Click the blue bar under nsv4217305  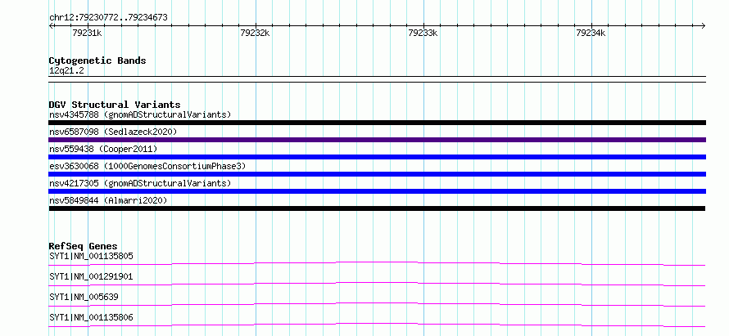(x=377, y=191)
